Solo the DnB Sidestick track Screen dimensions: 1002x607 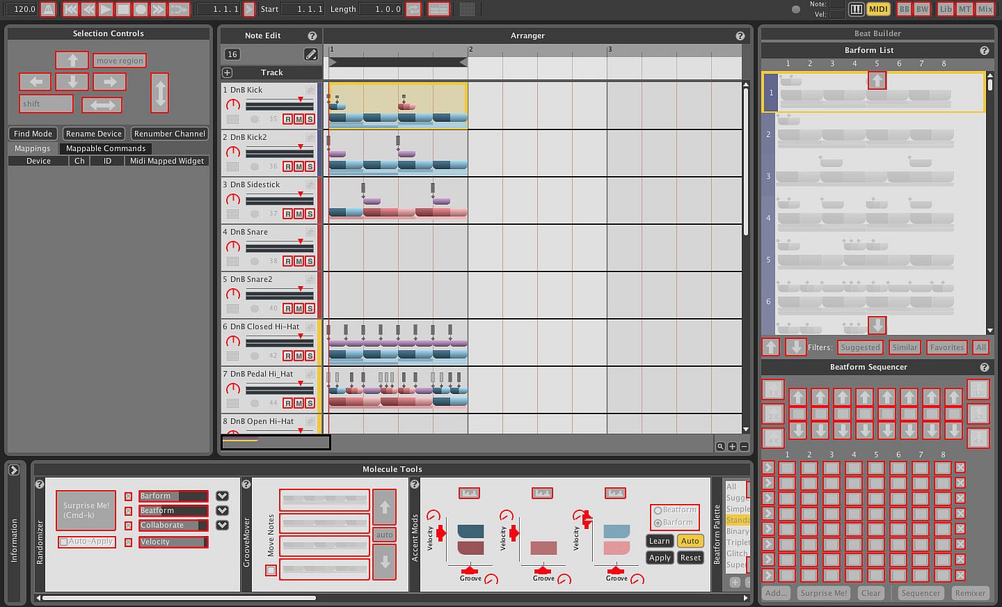pos(310,214)
